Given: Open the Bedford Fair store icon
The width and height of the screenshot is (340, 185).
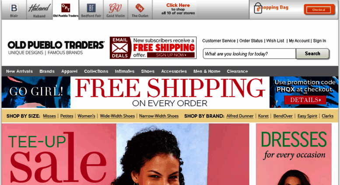Looking at the screenshot, I should pos(91,8).
